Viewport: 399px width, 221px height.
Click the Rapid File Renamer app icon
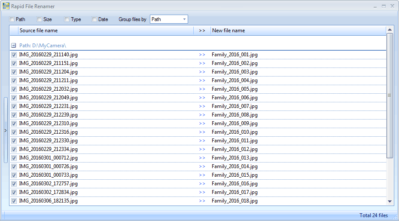(x=6, y=6)
